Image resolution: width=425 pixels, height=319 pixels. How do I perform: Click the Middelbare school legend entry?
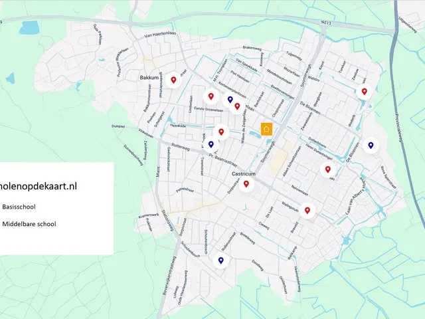click(29, 224)
